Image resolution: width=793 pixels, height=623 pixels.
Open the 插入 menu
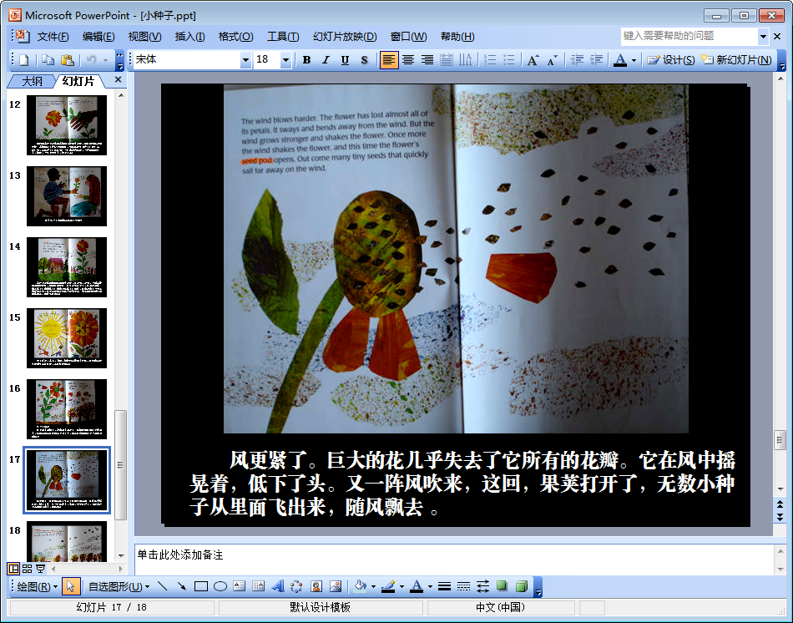point(189,37)
